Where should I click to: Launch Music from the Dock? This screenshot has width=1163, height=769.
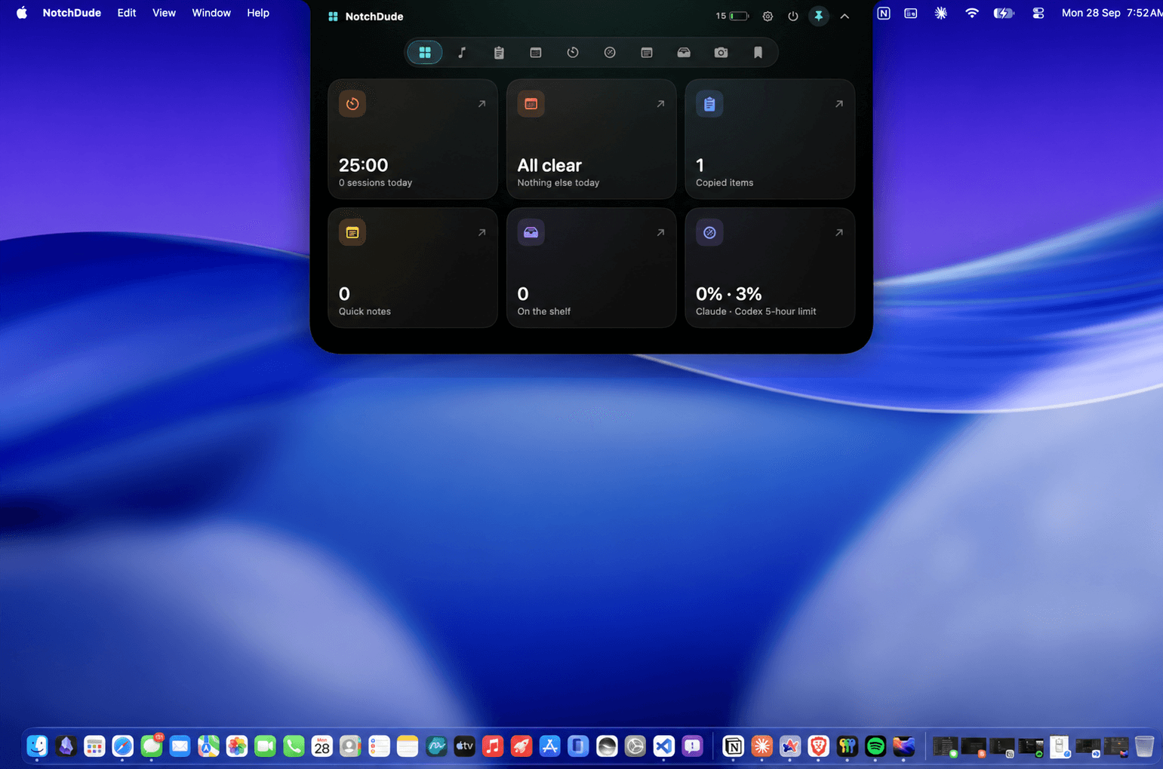493,746
